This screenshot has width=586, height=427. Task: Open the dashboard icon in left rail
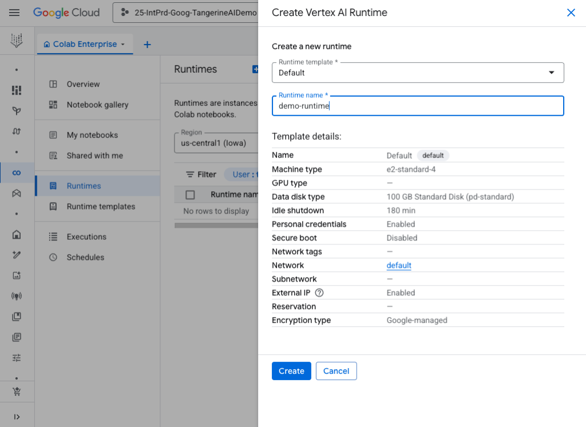17,90
